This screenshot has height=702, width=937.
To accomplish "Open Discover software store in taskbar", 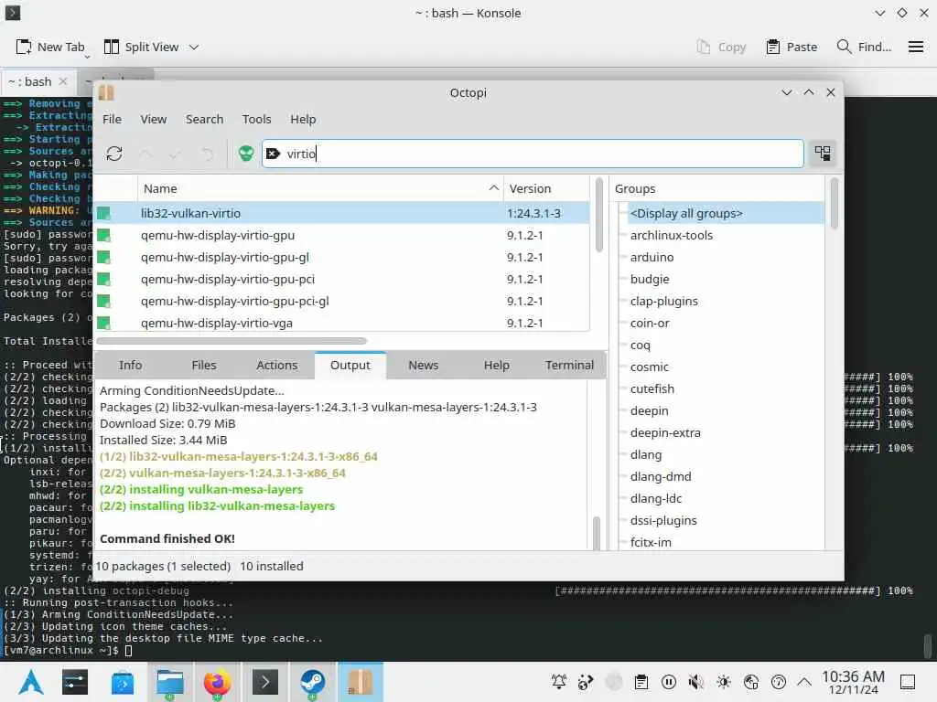I will (122, 682).
